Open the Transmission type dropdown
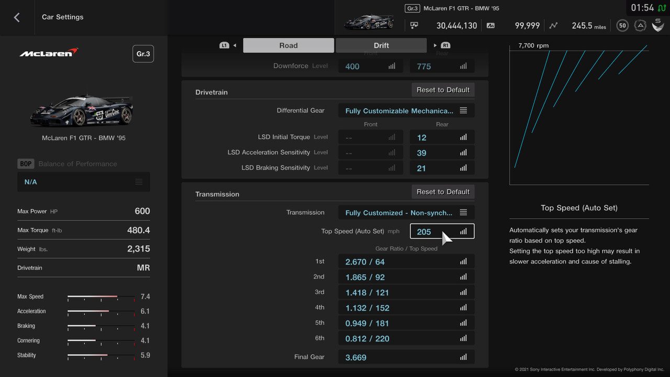The height and width of the screenshot is (377, 670). point(406,213)
